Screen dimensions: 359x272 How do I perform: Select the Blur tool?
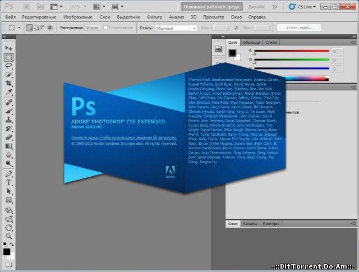9,155
